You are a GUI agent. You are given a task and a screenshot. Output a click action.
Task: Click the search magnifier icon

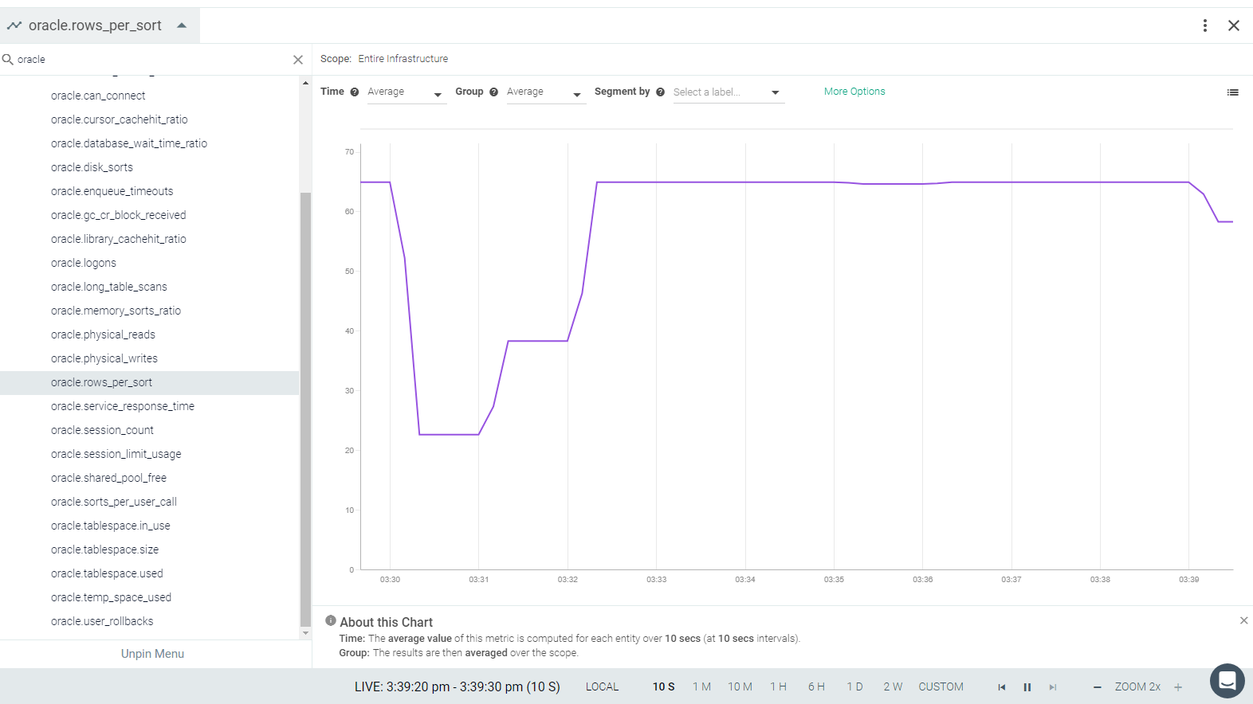pyautogui.click(x=8, y=59)
